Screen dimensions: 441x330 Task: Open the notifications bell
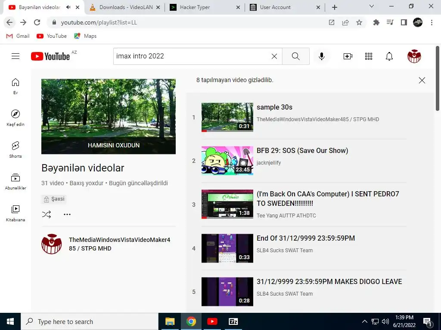point(389,56)
